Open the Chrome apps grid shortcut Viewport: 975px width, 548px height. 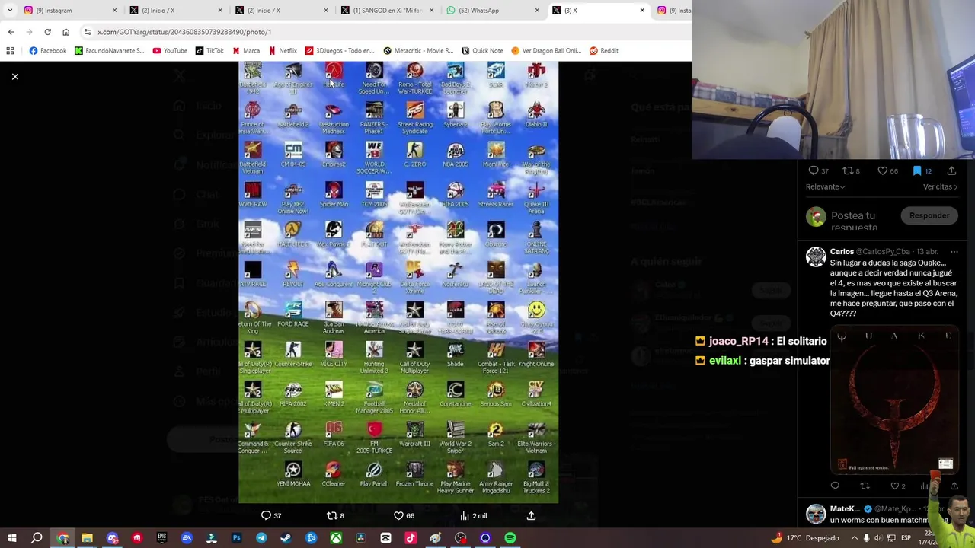click(x=10, y=51)
